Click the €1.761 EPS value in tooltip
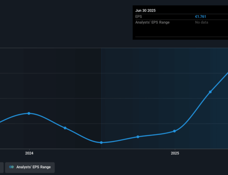Screen dimensions: 228x175 201,16
